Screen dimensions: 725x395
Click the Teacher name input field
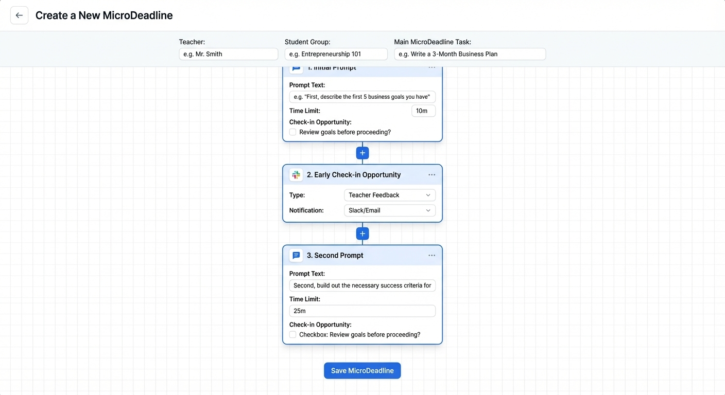tap(228, 54)
